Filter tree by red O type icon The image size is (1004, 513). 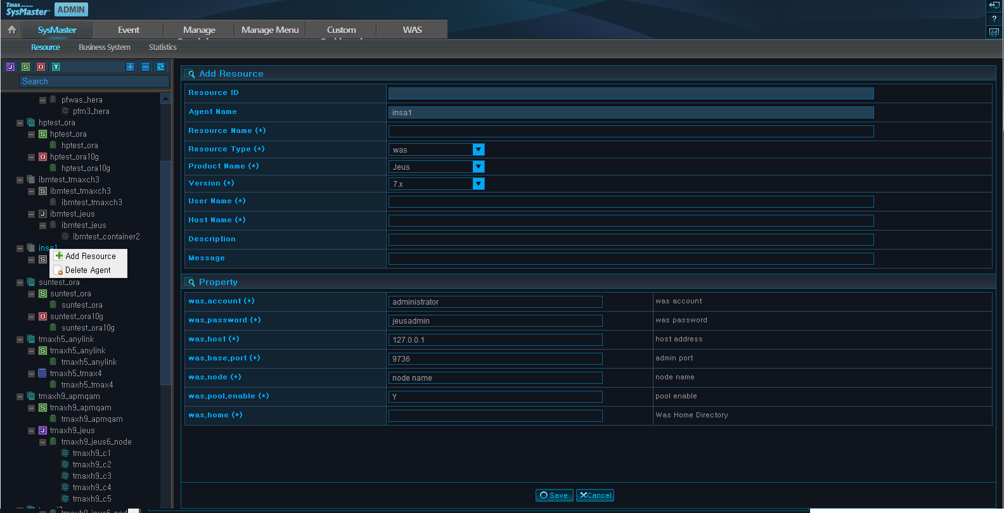tap(41, 66)
